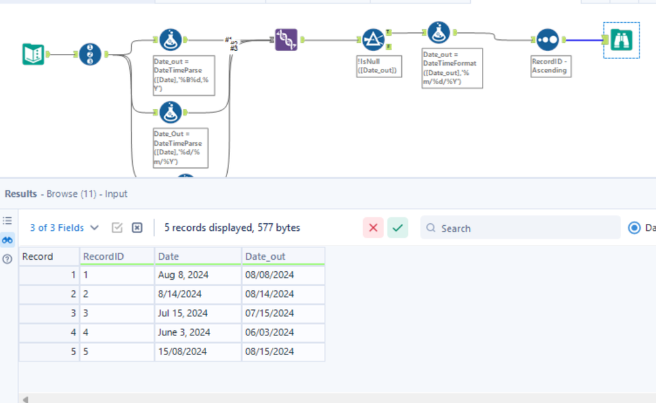The height and width of the screenshot is (403, 656).
Task: Click the RecordID column header
Action: [x=117, y=256]
